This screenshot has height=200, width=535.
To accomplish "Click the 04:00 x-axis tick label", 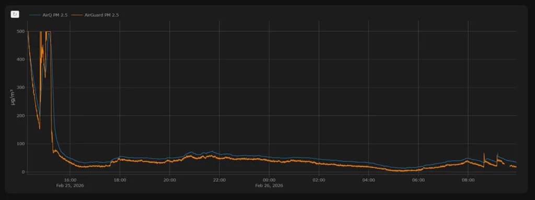I will click(x=369, y=180).
